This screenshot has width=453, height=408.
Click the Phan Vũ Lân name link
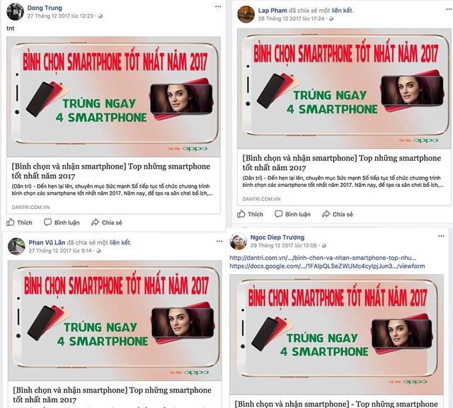pyautogui.click(x=48, y=242)
